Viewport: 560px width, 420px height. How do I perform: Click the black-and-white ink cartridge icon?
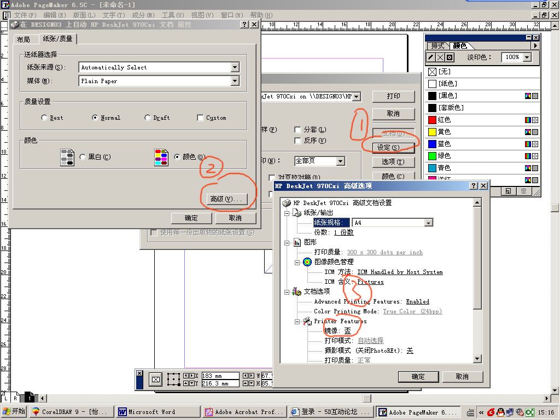tap(67, 157)
